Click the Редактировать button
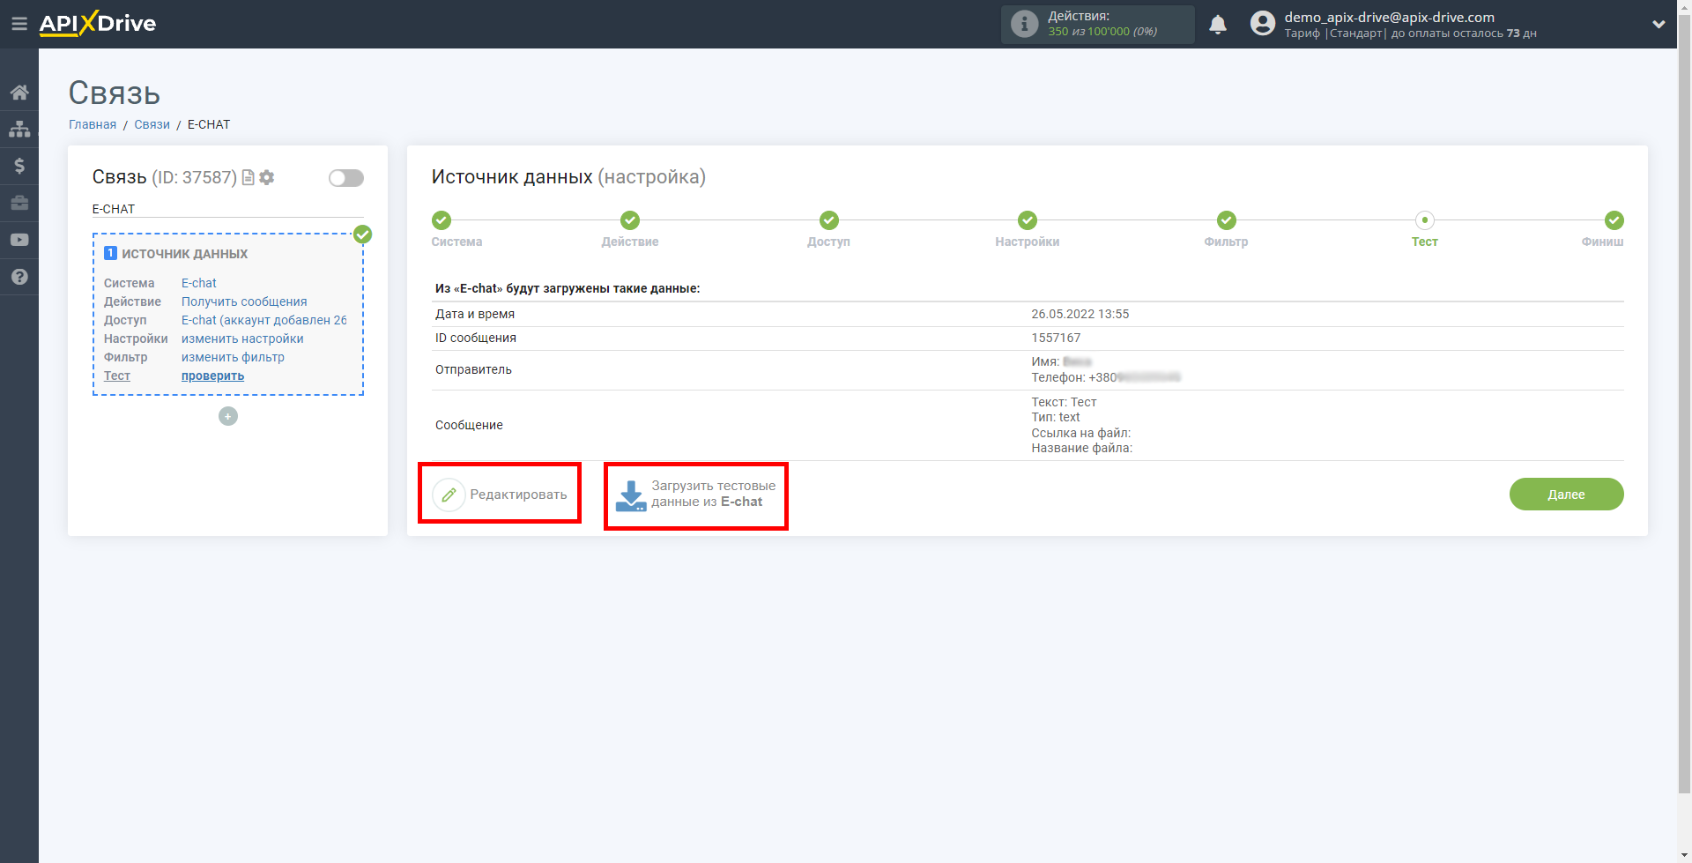Screen dimensions: 1692x863 pos(500,495)
